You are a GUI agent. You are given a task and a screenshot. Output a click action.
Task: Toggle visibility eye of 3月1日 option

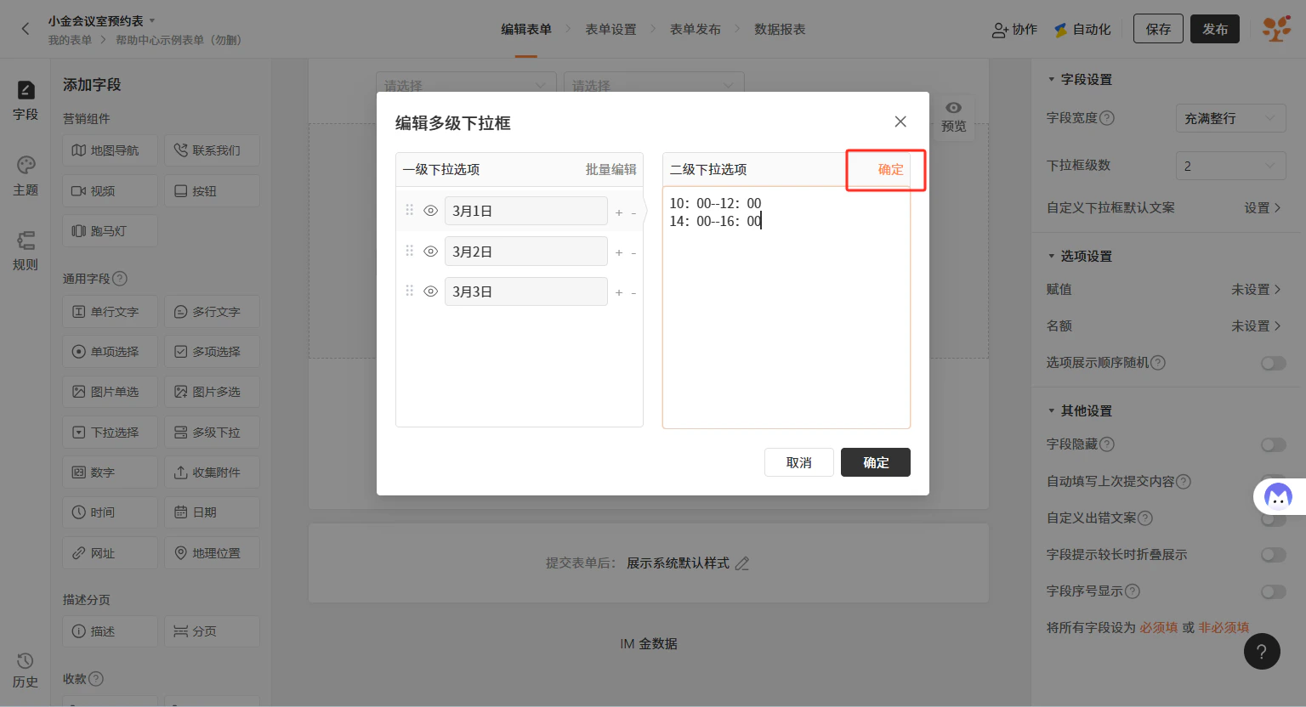(431, 211)
